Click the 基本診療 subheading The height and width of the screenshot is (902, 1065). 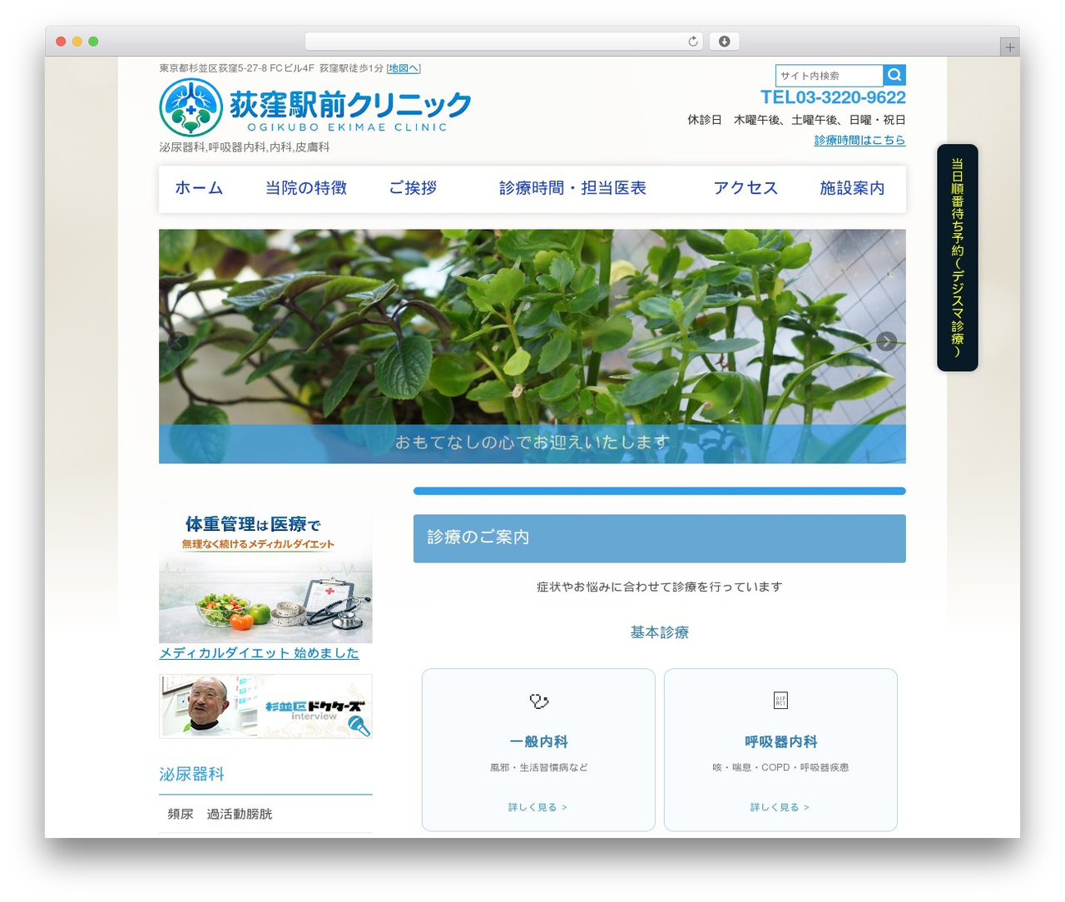pyautogui.click(x=660, y=632)
